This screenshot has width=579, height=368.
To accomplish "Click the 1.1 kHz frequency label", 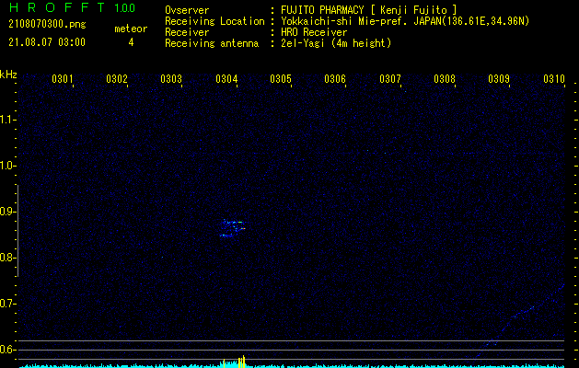I will (x=8, y=120).
